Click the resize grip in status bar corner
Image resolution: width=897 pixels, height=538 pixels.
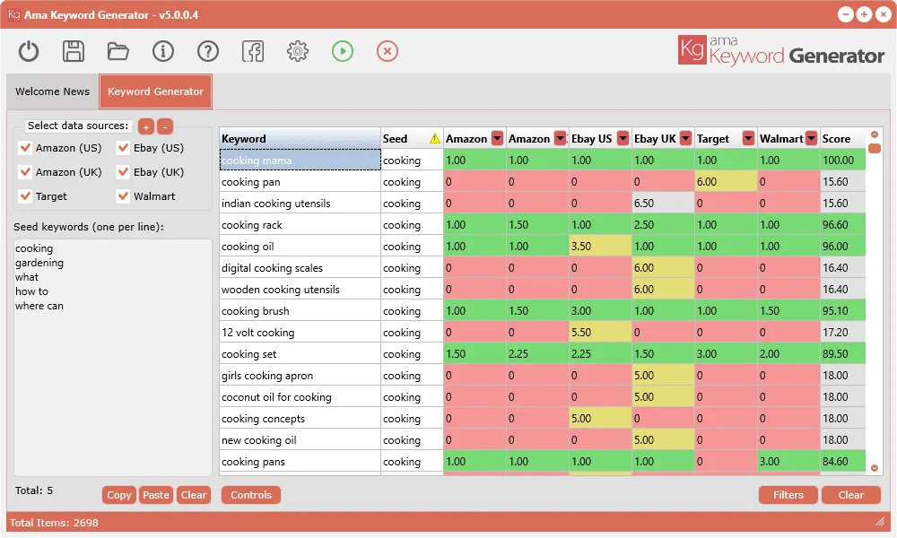(880, 522)
